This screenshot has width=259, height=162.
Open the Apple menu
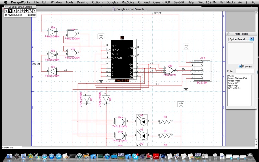6,2
